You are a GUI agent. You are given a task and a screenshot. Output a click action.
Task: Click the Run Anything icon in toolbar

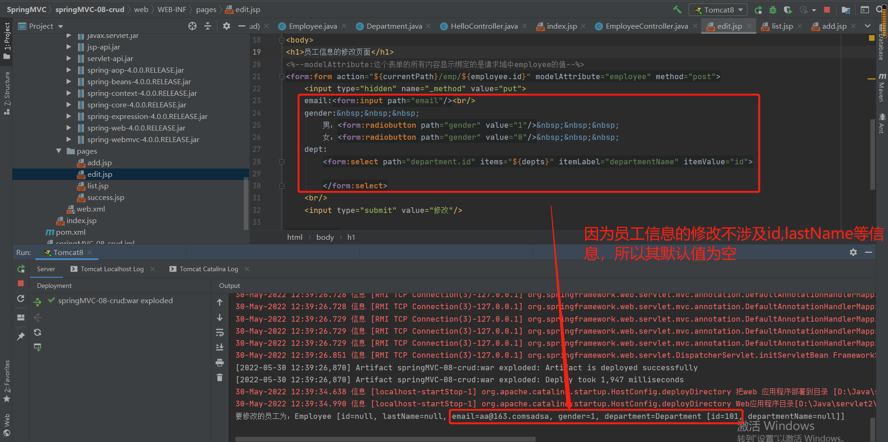[864, 10]
